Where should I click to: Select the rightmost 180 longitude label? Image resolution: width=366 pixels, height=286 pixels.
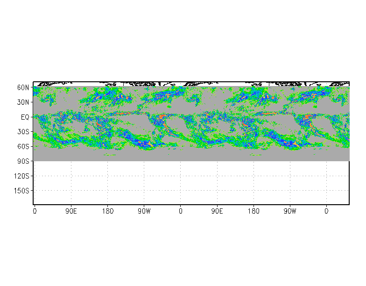253,211
